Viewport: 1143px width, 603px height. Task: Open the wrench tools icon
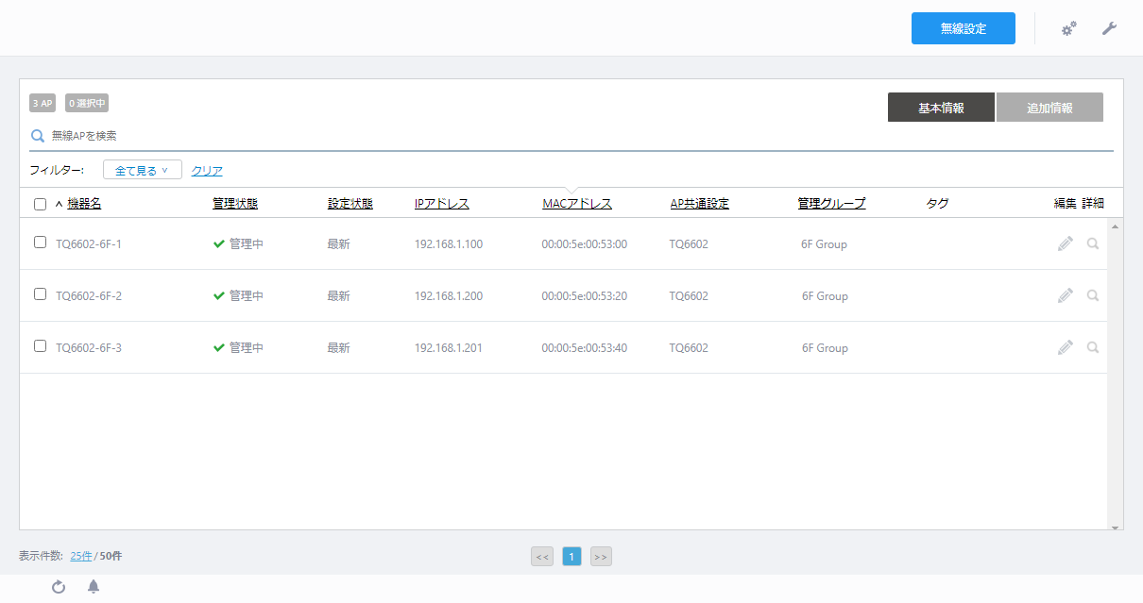[1109, 29]
